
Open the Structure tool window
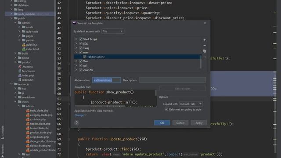[3, 132]
